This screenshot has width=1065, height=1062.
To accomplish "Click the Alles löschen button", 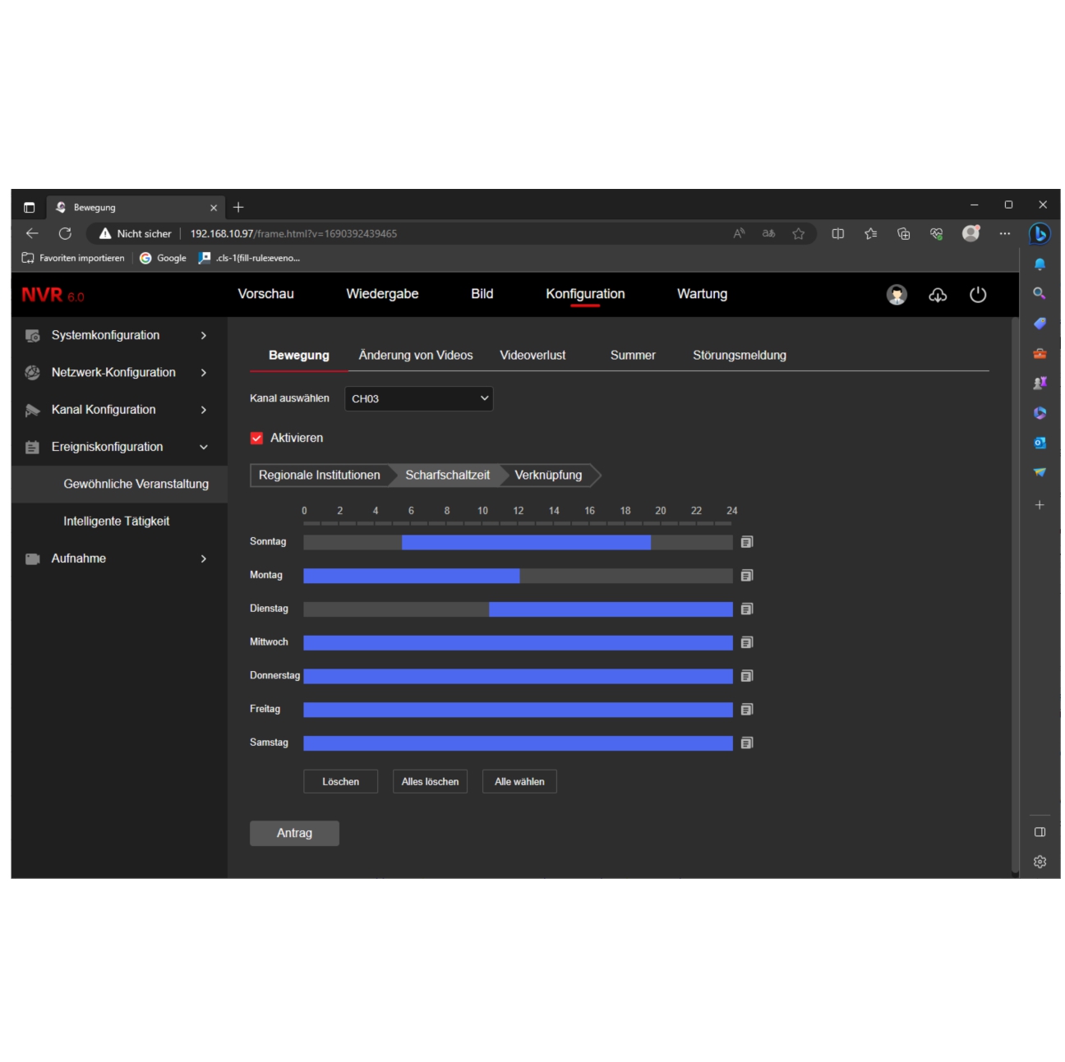I will (430, 781).
